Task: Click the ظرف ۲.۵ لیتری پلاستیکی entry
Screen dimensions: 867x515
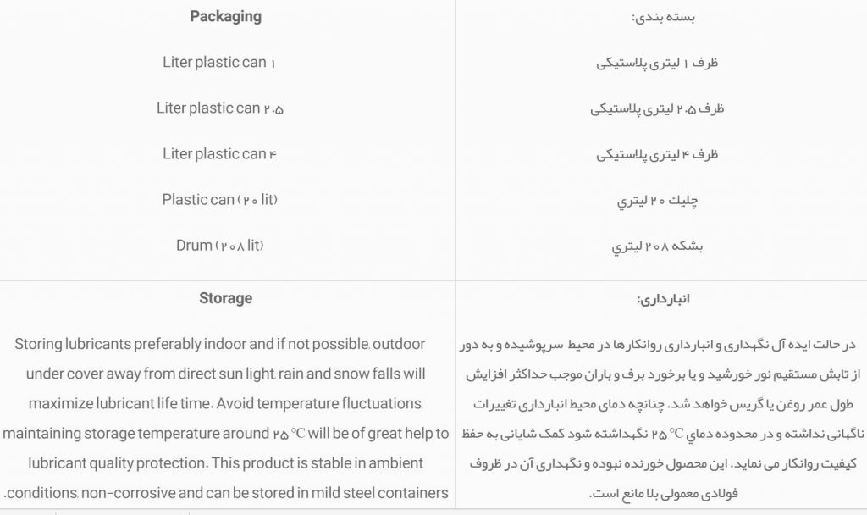Action: (657, 108)
